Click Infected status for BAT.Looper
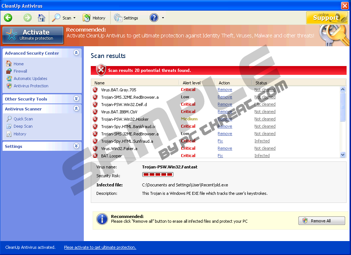 click(x=262, y=156)
